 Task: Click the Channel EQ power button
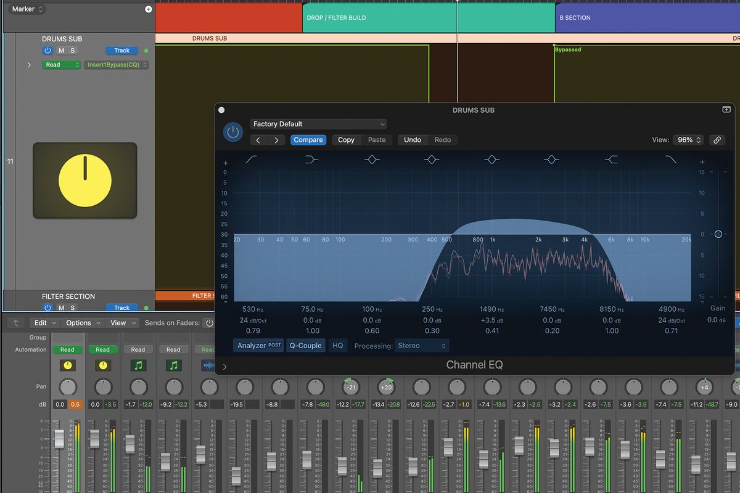click(x=232, y=132)
